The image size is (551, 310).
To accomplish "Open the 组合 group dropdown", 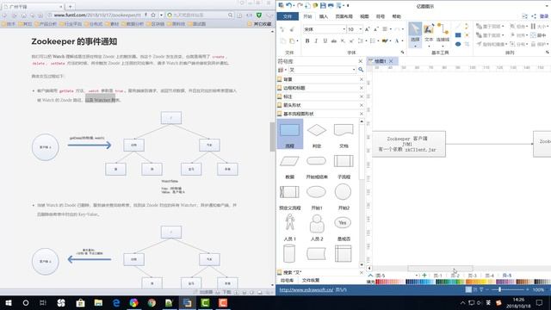I will pos(526,27).
